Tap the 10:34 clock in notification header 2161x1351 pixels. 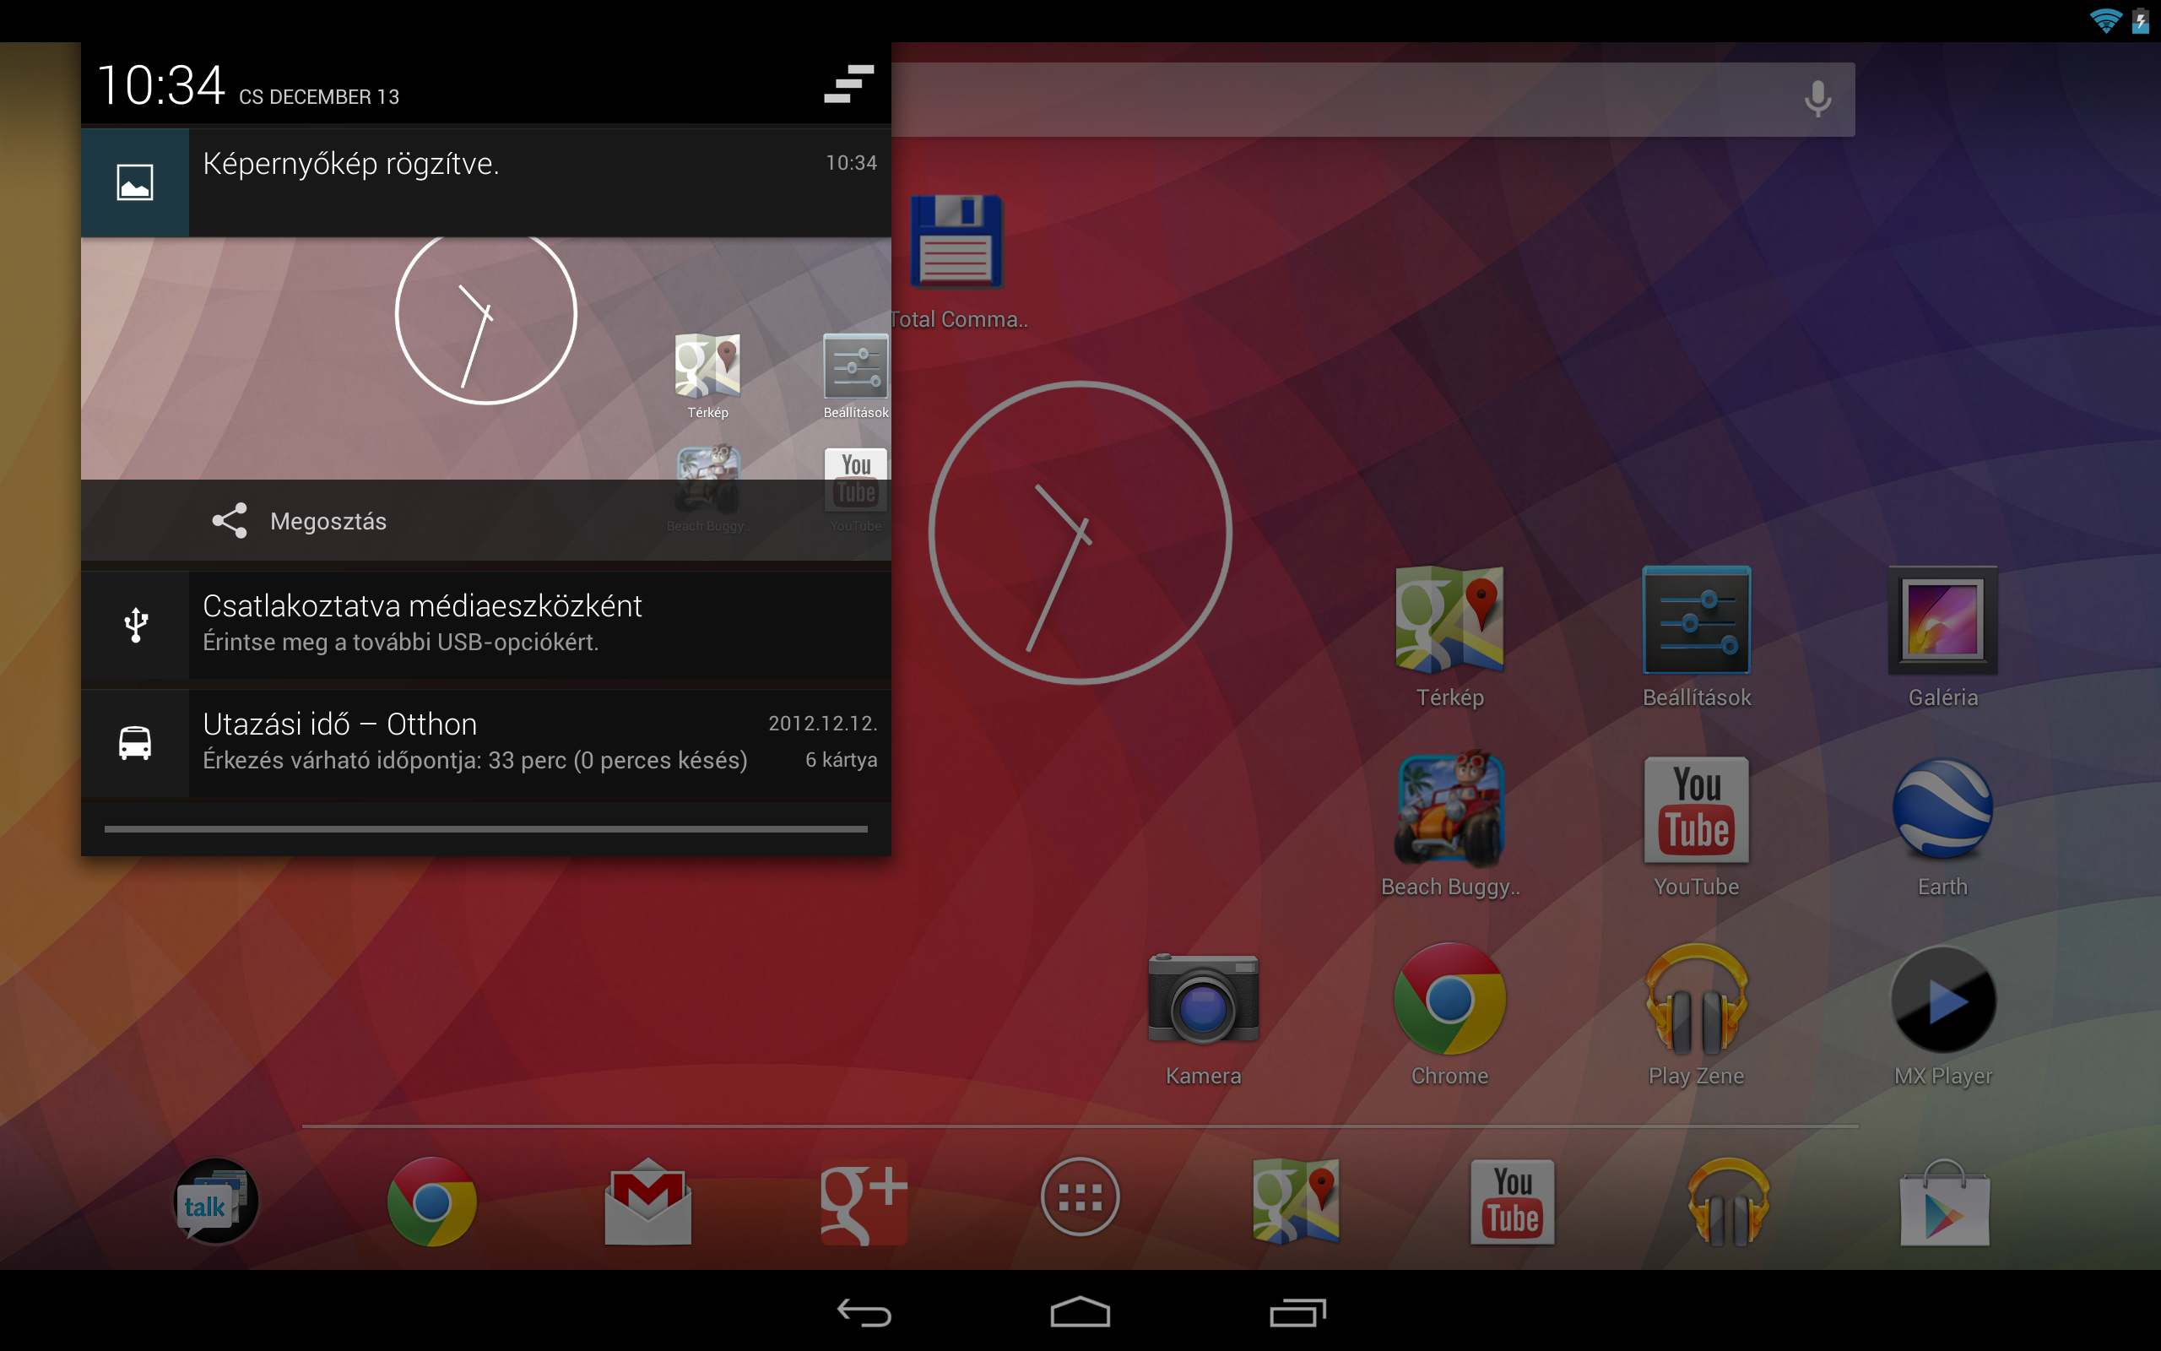tap(160, 86)
